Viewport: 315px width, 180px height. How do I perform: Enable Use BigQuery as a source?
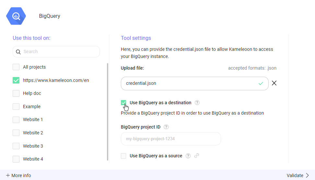tap(123, 156)
